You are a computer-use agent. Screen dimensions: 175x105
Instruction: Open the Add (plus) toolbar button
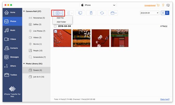pos(58,13)
